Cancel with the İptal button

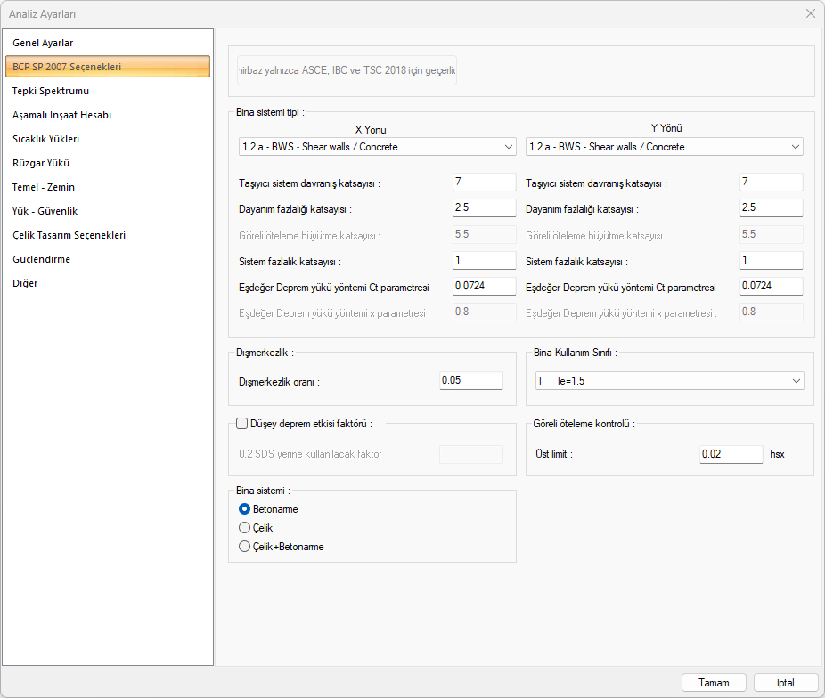(785, 683)
